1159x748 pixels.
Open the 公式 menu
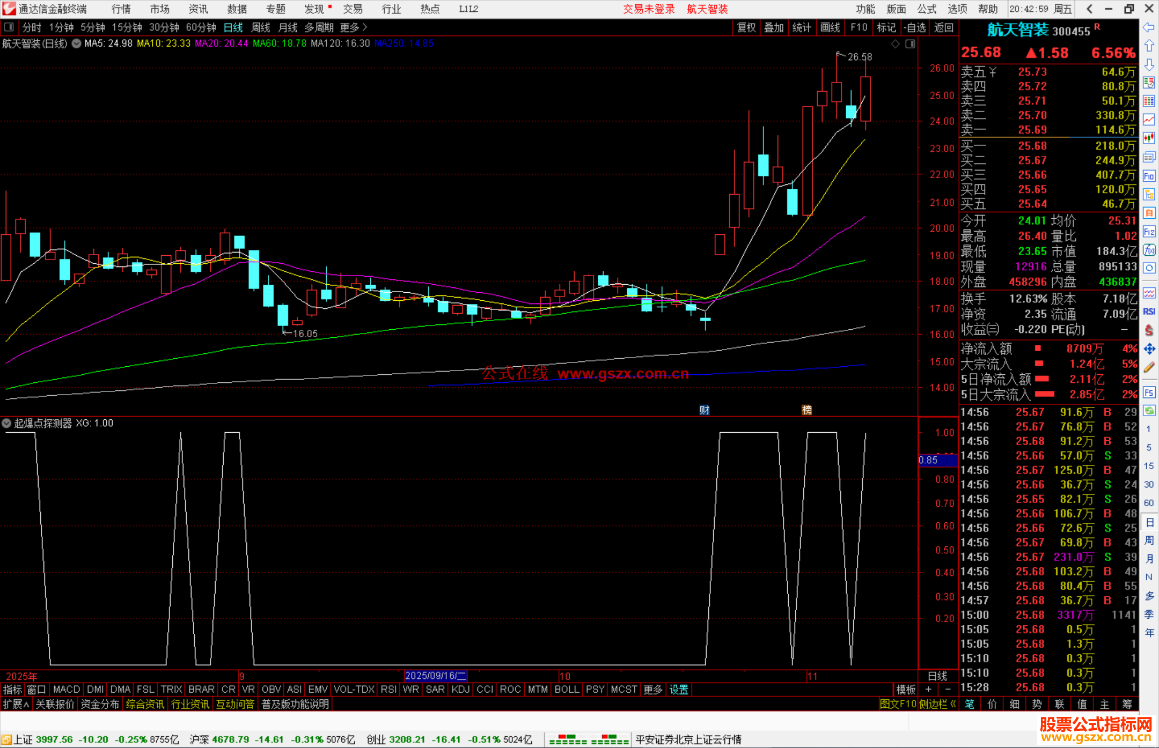tap(926, 9)
